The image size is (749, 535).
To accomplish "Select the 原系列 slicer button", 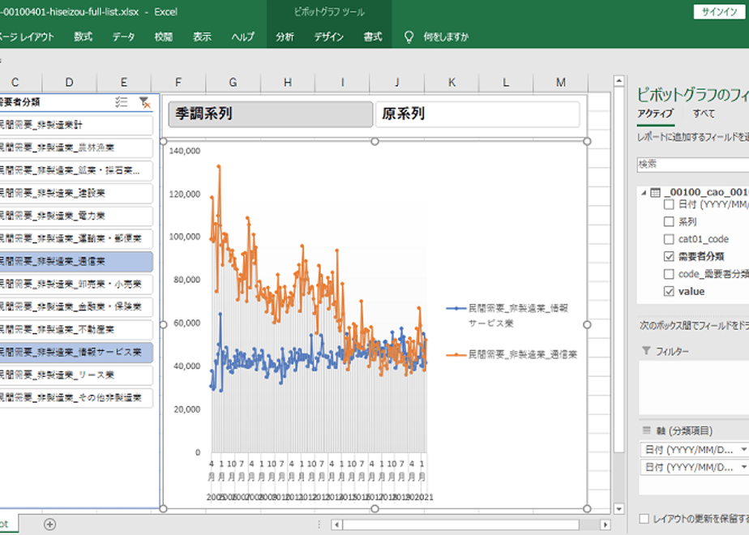I will coord(477,114).
